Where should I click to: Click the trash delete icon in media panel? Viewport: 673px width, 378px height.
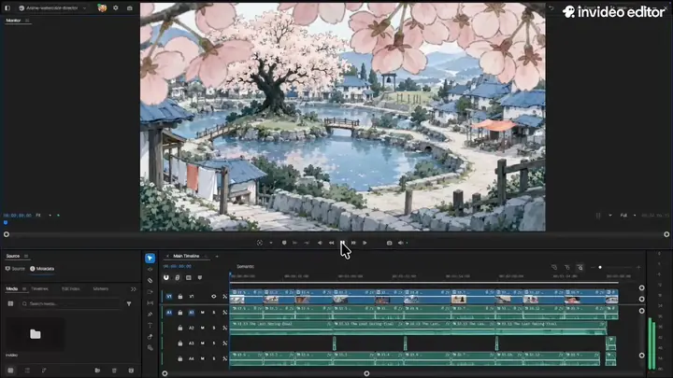114,371
